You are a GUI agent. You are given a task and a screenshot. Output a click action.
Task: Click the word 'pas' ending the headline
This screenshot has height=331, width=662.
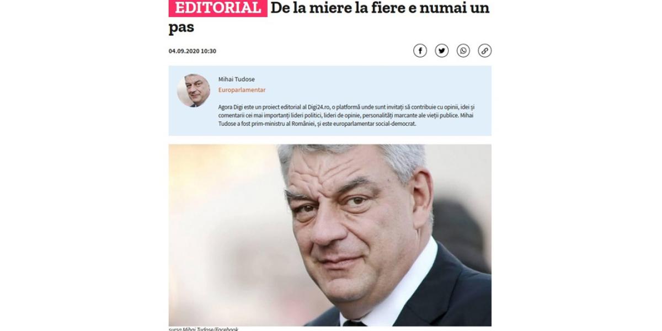pyautogui.click(x=181, y=27)
